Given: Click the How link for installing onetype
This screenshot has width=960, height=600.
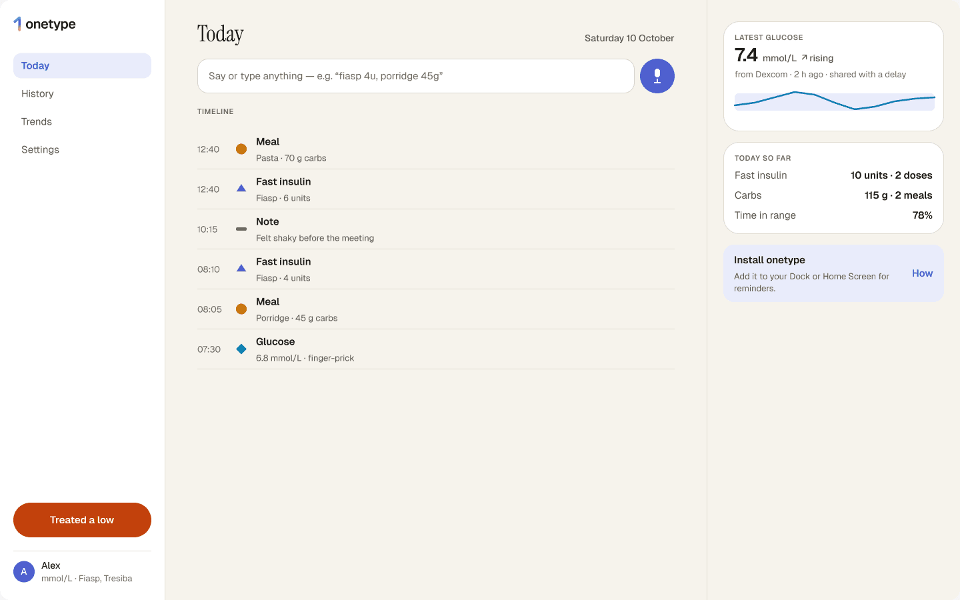Looking at the screenshot, I should (x=922, y=273).
